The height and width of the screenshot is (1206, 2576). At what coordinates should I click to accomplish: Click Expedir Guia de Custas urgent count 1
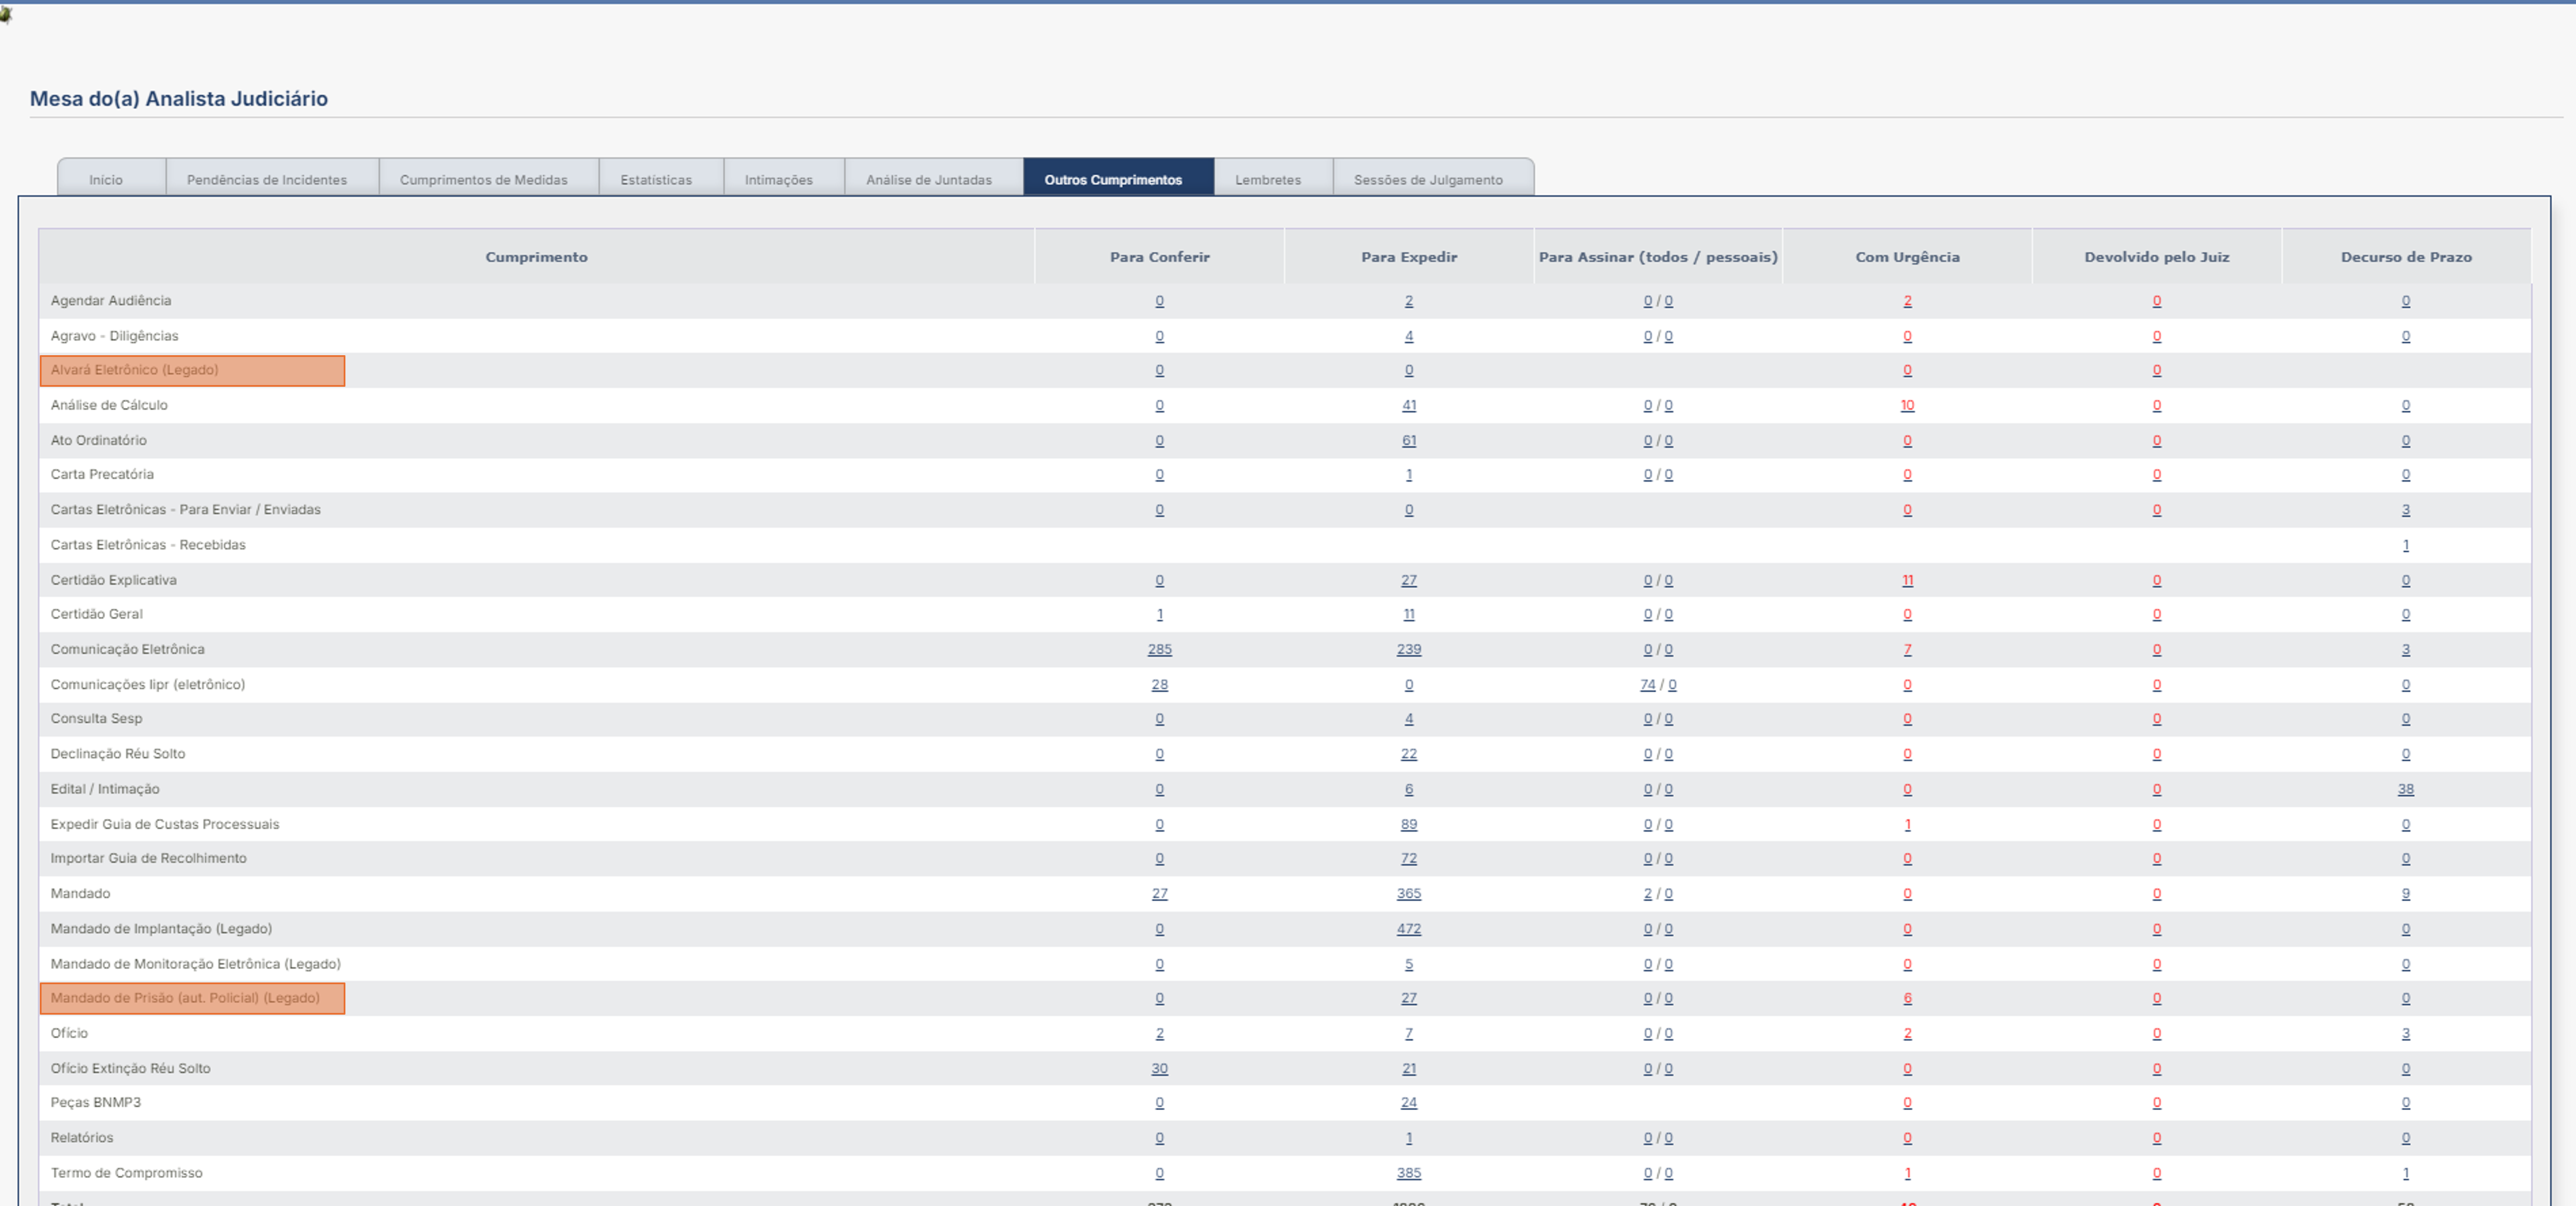[x=1908, y=824]
